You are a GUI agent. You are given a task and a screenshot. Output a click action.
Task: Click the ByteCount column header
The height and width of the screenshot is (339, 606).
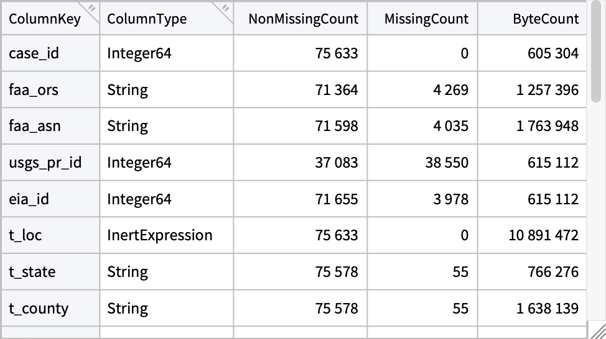546,19
